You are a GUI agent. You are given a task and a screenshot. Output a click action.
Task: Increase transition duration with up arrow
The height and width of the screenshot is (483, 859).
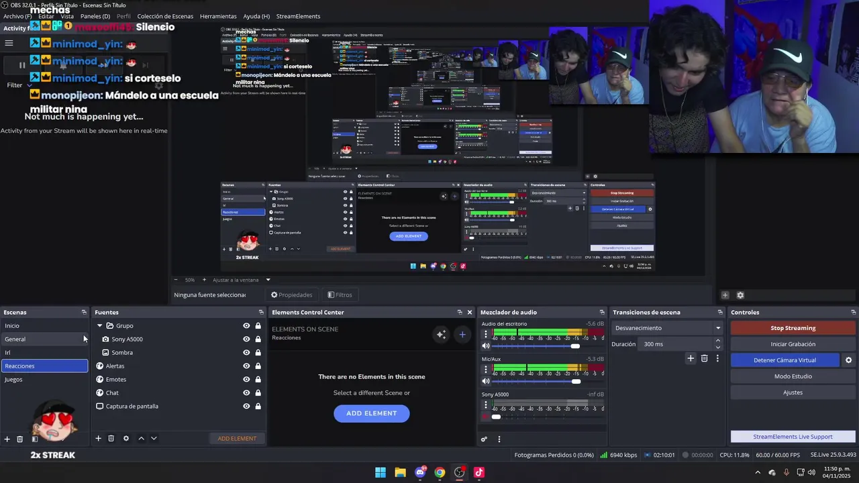(717, 341)
